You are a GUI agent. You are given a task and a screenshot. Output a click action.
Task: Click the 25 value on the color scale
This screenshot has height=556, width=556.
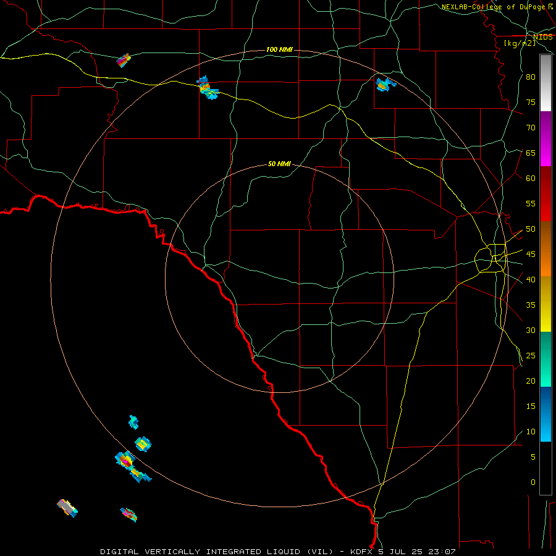pyautogui.click(x=531, y=356)
